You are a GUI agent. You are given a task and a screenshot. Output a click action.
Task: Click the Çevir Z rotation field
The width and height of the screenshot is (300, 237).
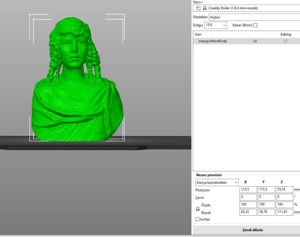(284, 197)
